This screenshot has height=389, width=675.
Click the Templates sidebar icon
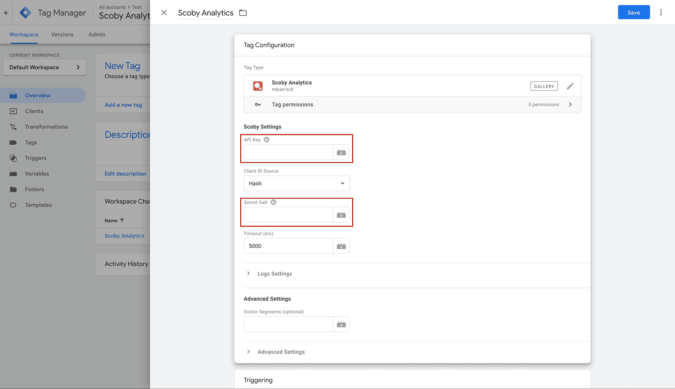[13, 205]
